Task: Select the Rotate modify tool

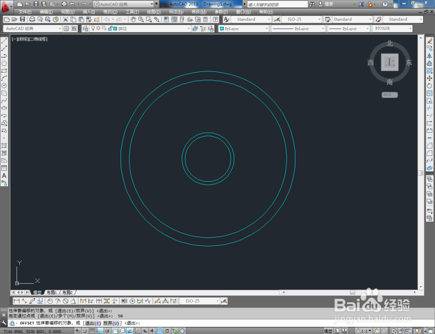Action: [430, 86]
